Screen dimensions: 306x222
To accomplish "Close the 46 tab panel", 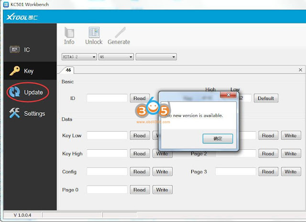I will 300,70.
